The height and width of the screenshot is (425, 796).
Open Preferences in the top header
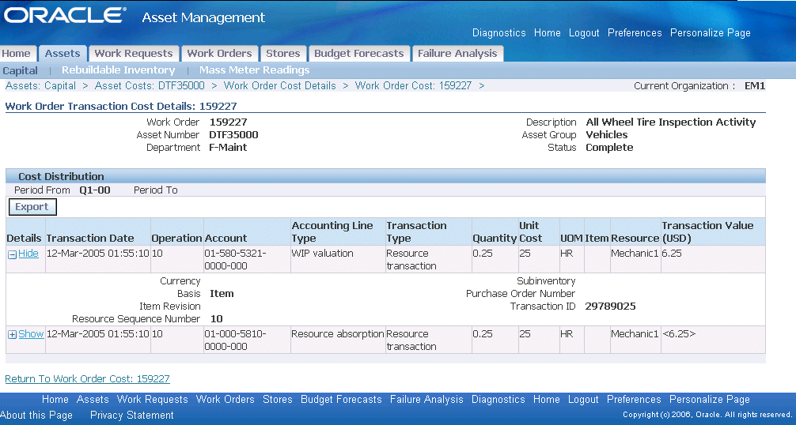(635, 33)
